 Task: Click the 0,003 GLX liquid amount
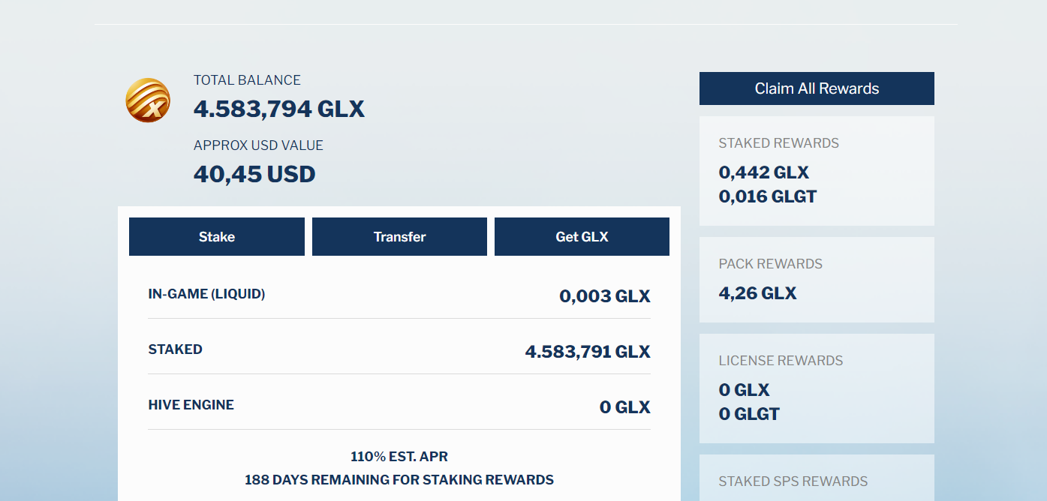coord(605,296)
